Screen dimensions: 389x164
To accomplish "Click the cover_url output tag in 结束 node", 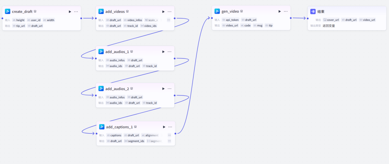I will [x=331, y=20].
